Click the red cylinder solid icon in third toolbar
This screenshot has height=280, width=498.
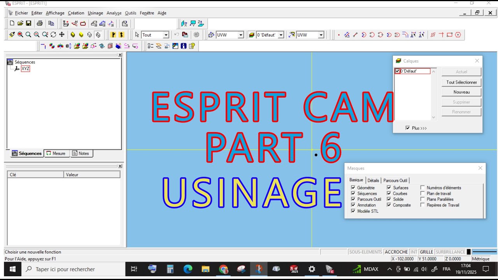click(x=110, y=46)
